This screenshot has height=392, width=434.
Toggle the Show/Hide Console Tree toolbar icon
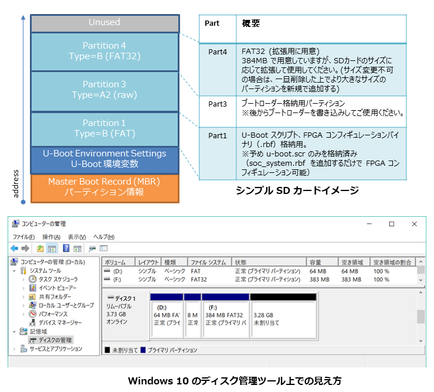(x=52, y=248)
